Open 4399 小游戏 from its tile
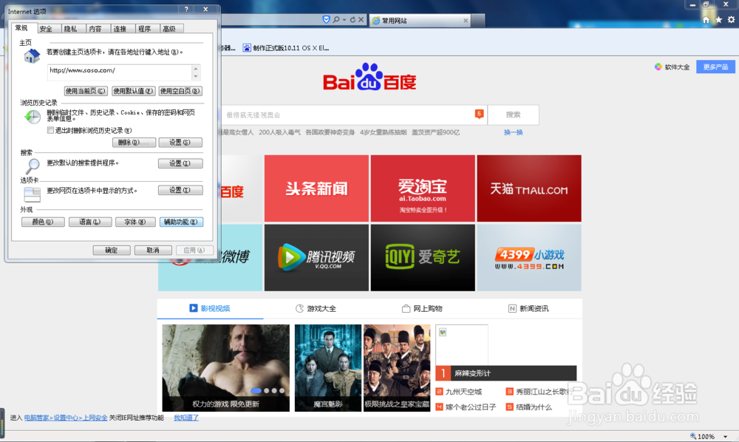Image resolution: width=739 pixels, height=442 pixels. click(529, 257)
